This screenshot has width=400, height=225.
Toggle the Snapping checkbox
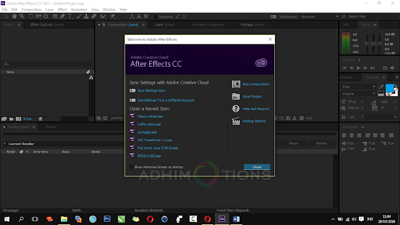click(156, 17)
